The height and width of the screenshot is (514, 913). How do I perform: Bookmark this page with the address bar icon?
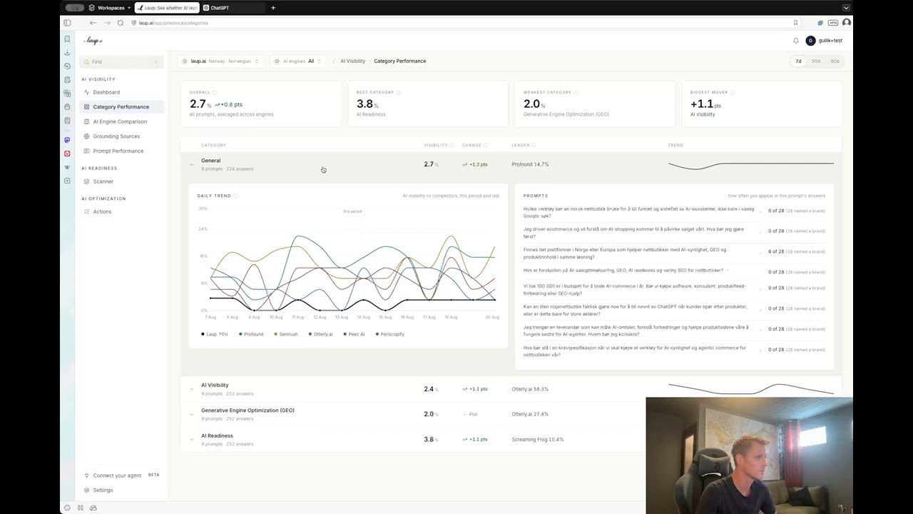795,23
